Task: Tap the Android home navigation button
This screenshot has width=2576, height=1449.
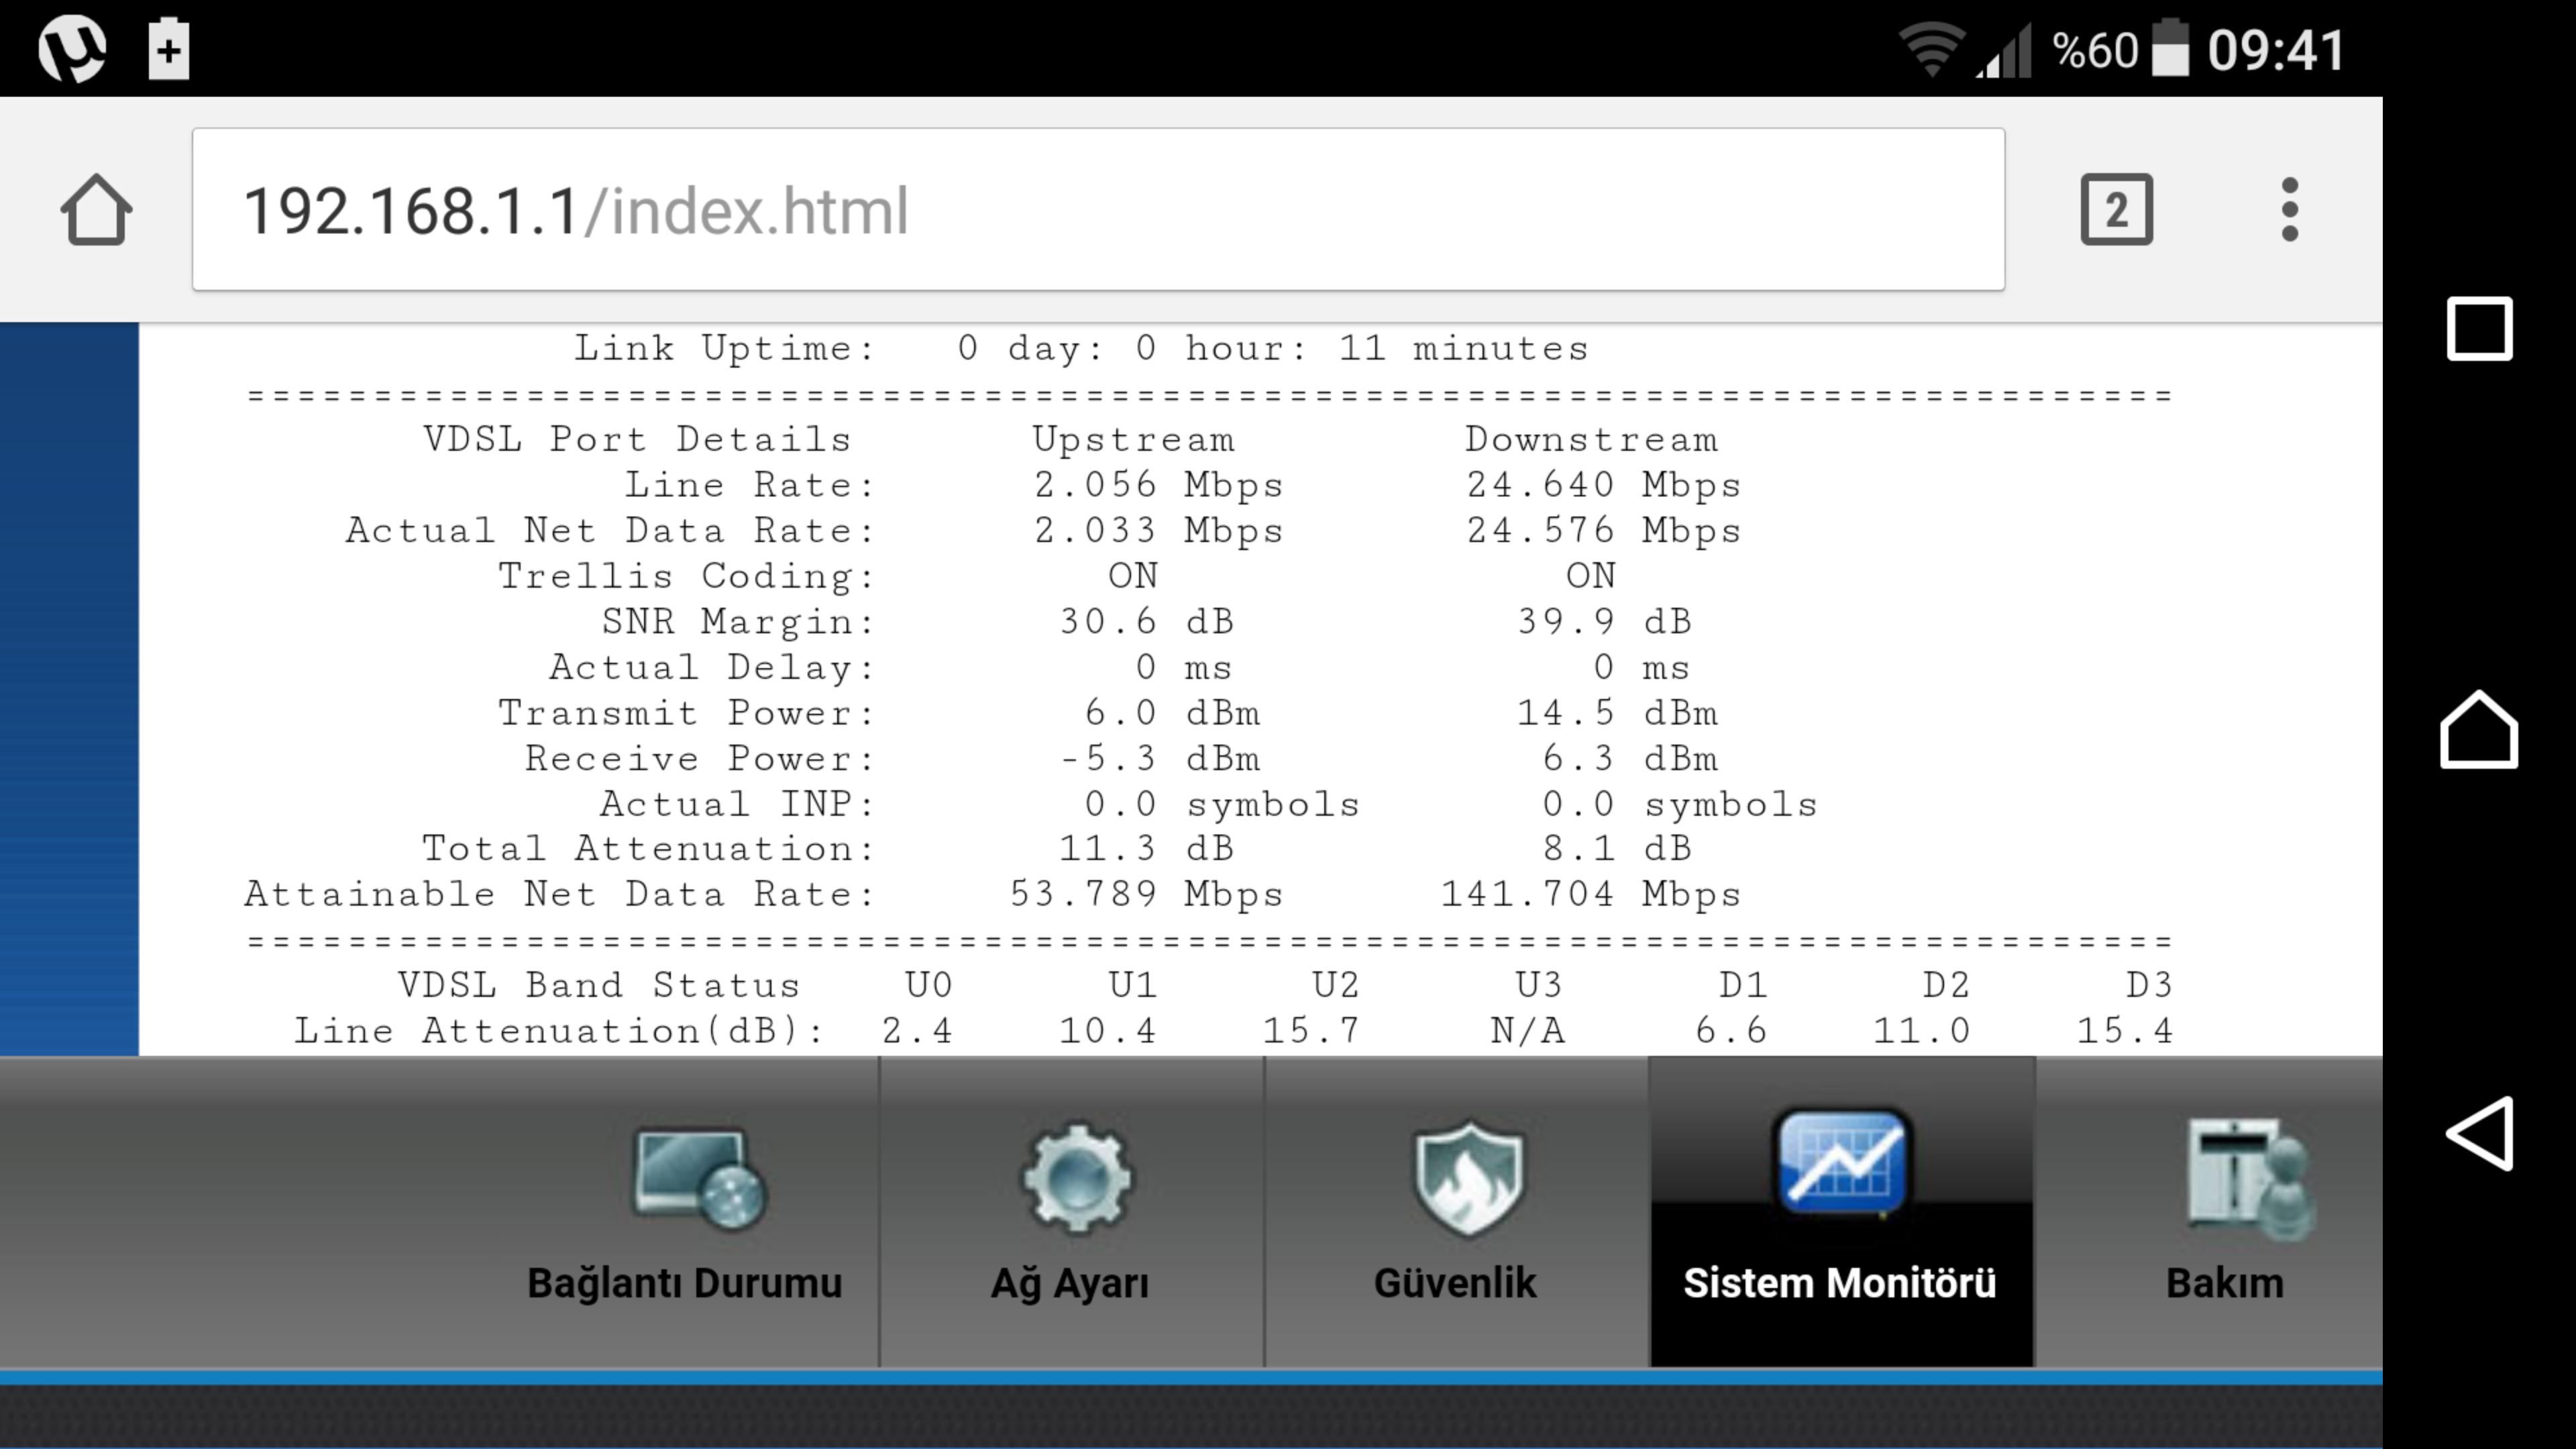Action: click(x=2479, y=729)
